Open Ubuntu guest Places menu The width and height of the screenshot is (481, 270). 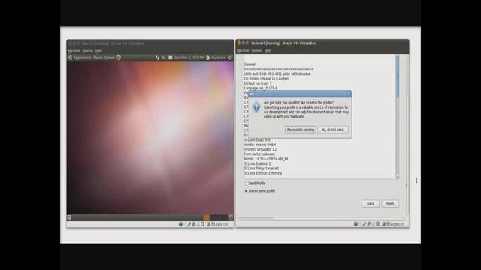click(98, 58)
